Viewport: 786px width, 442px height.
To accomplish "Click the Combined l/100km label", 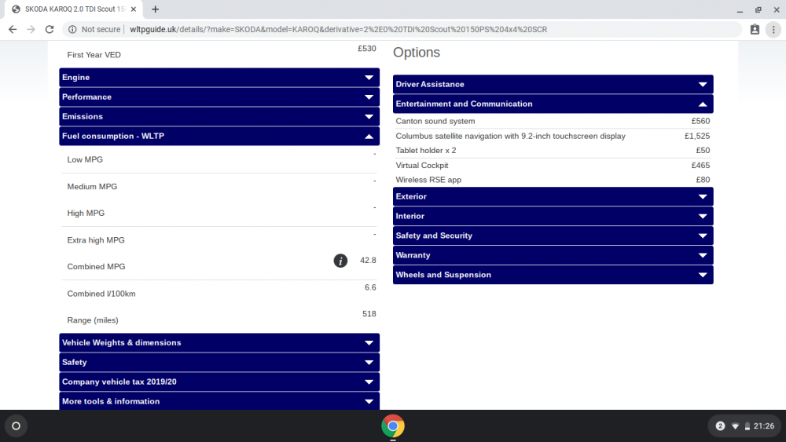I will [101, 294].
